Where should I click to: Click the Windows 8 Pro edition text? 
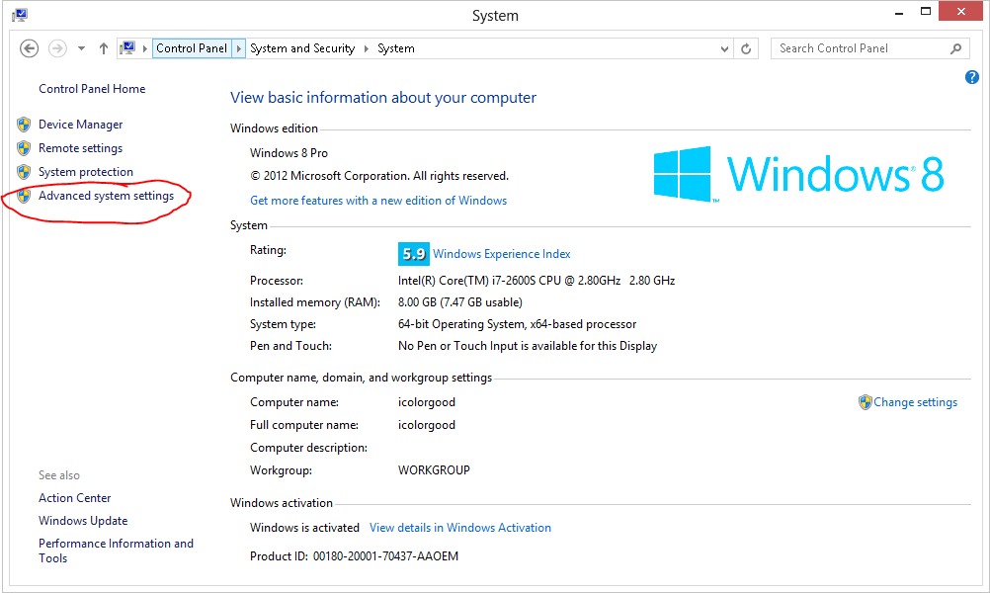pyautogui.click(x=289, y=153)
